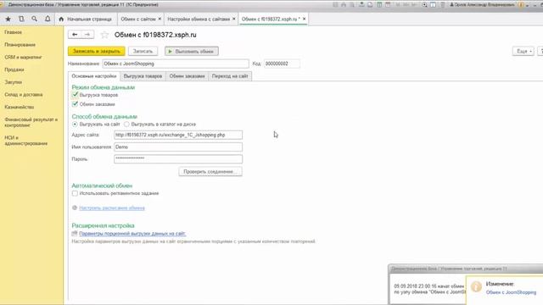Open the History clipboard icon
This screenshot has height=305, width=543.
point(21,19)
